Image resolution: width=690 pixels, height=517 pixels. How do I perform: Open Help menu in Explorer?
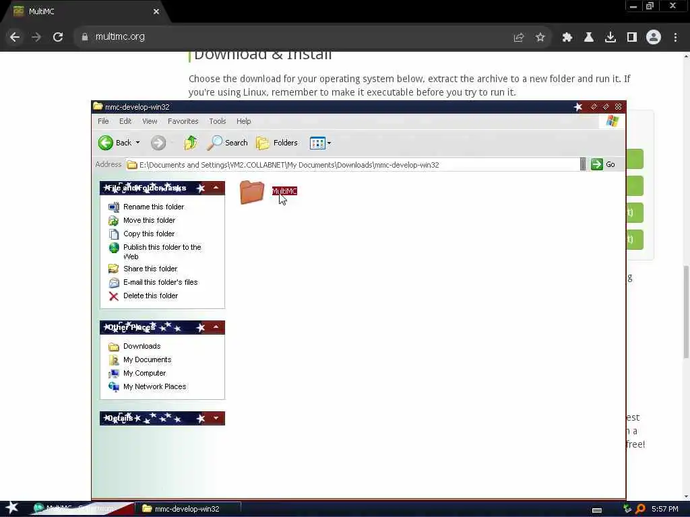pos(243,121)
